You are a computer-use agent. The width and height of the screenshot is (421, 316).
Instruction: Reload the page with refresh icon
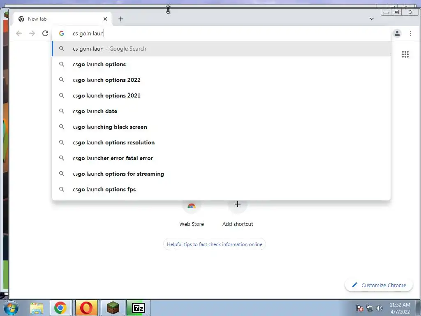(45, 33)
